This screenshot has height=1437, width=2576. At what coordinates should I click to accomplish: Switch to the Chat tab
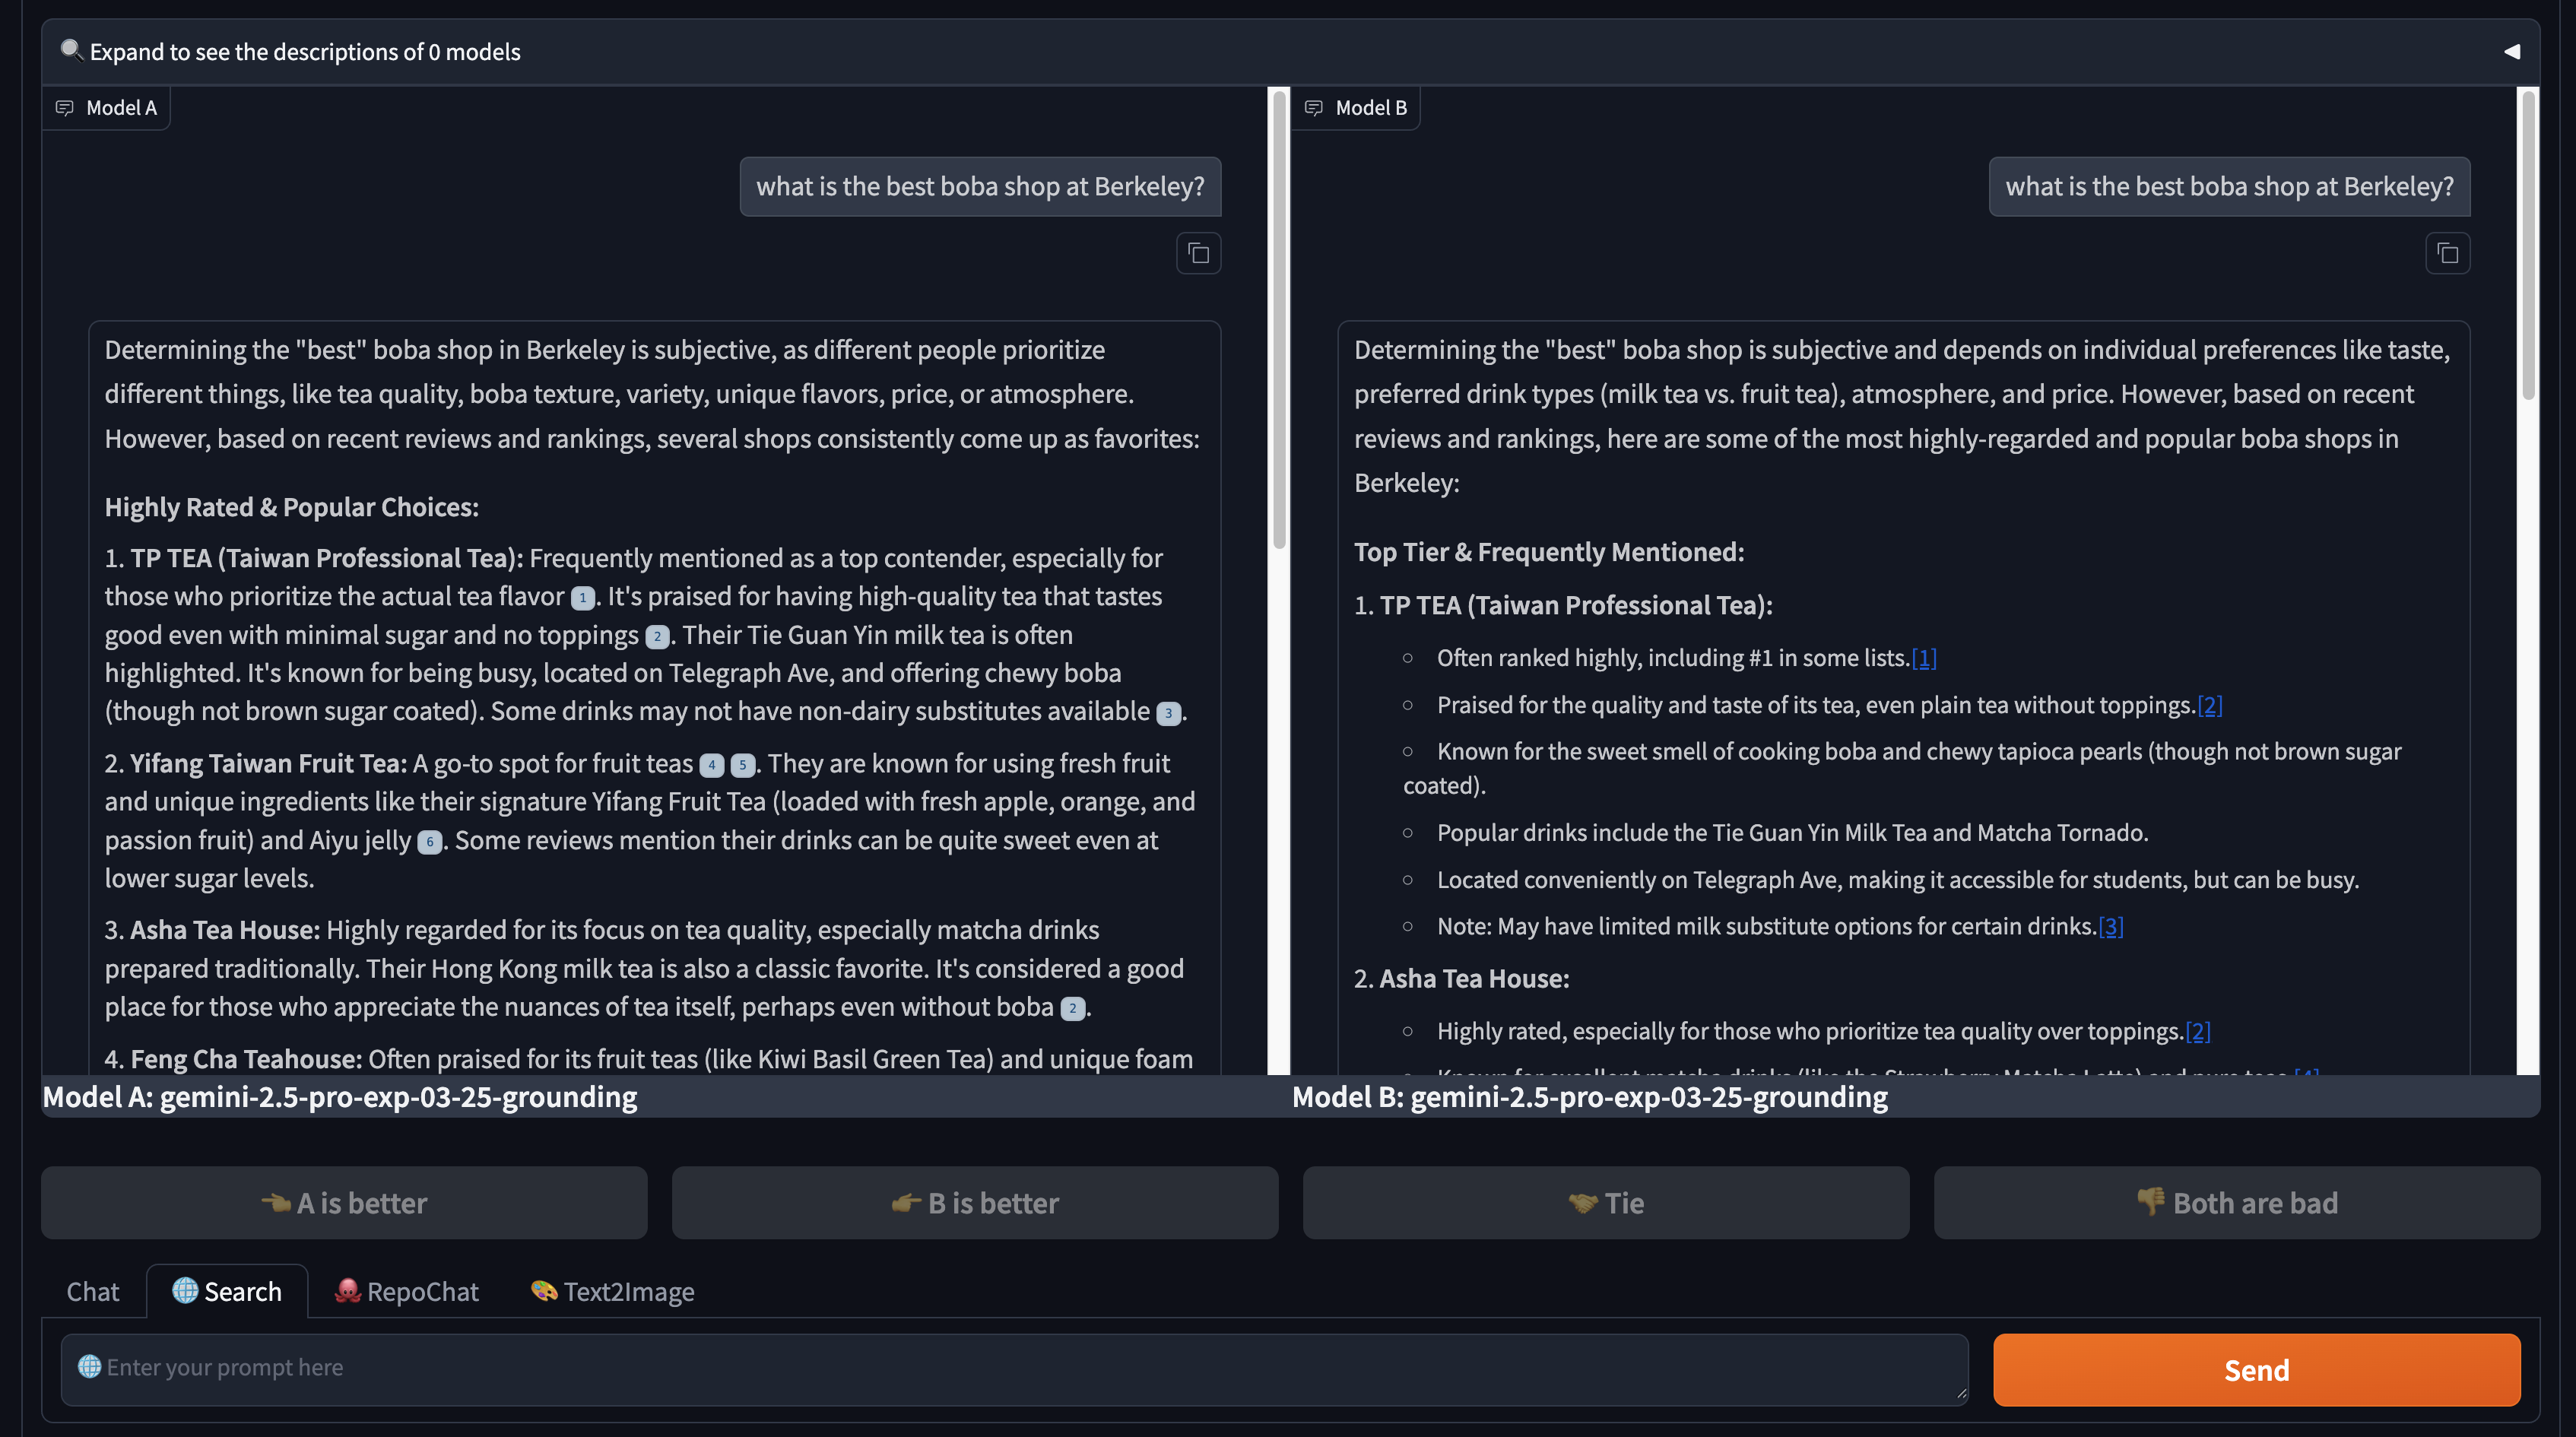tap(93, 1291)
